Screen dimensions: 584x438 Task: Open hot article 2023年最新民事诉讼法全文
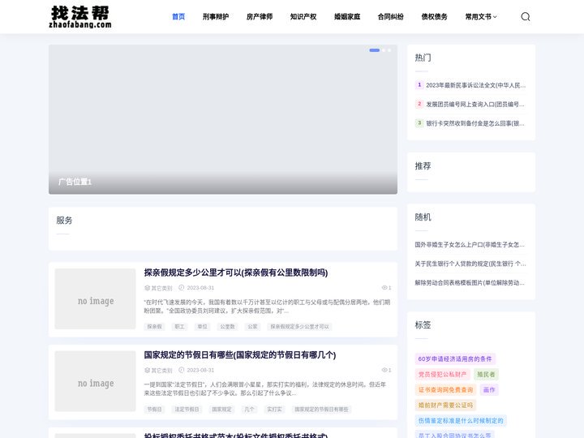475,85
